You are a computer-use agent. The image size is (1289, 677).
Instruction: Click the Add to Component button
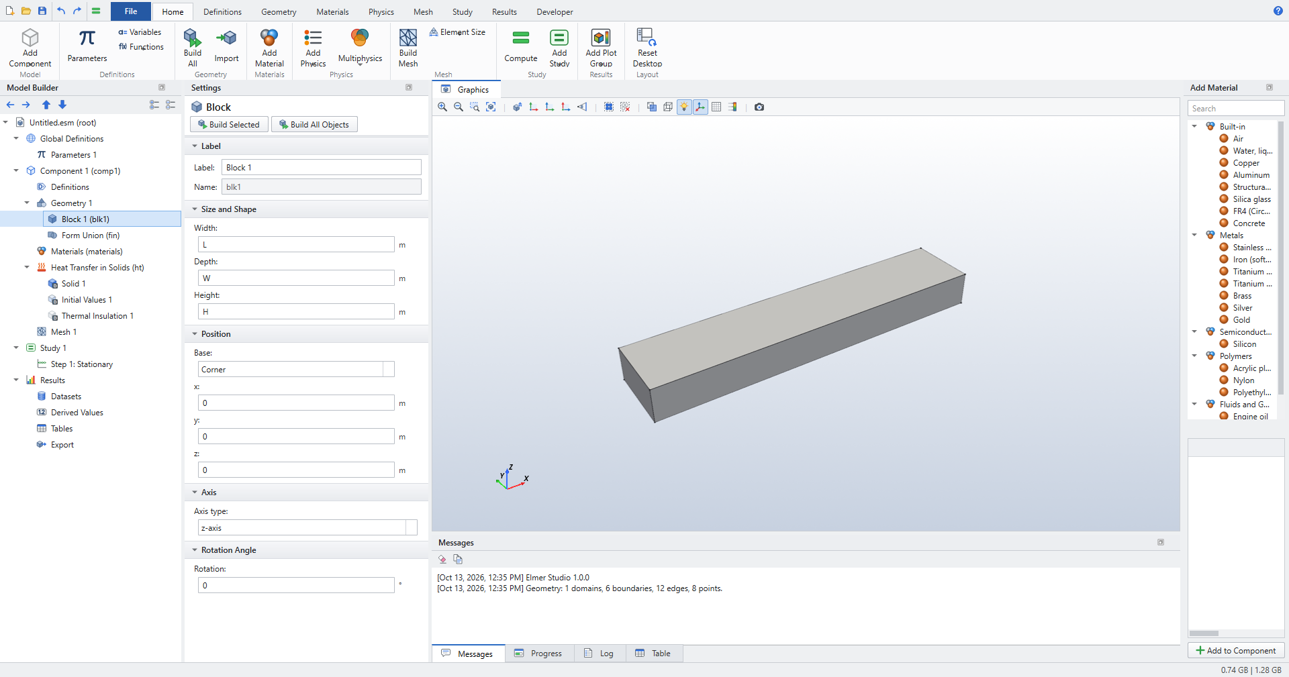point(1236,651)
